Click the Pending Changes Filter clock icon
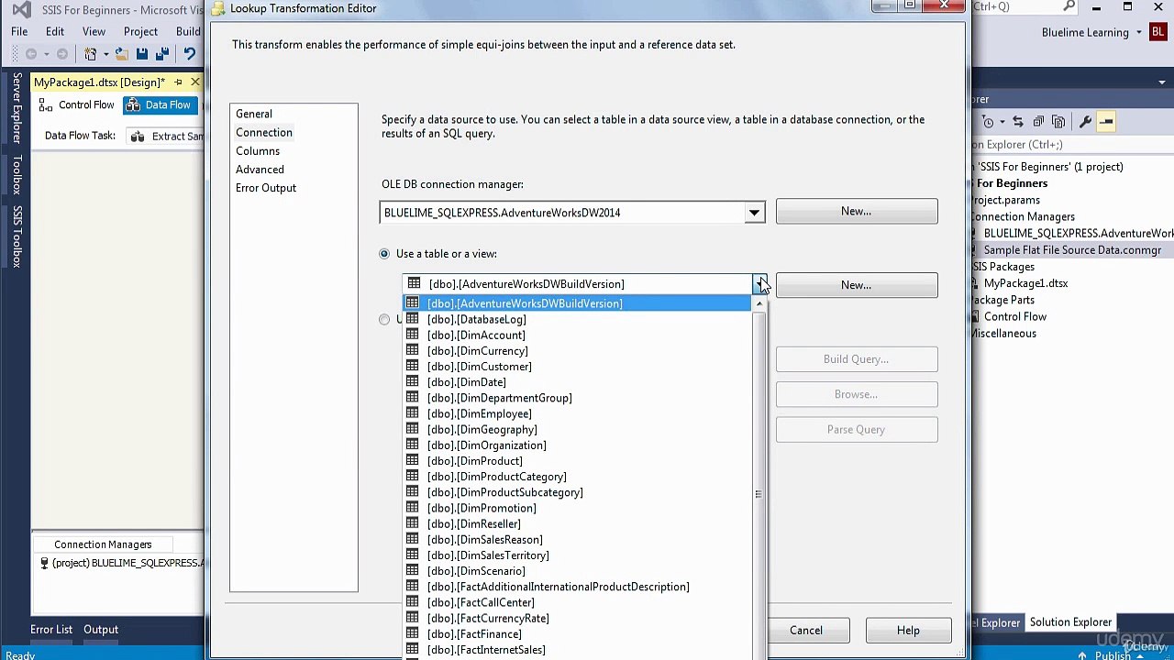This screenshot has width=1174, height=660. click(988, 122)
